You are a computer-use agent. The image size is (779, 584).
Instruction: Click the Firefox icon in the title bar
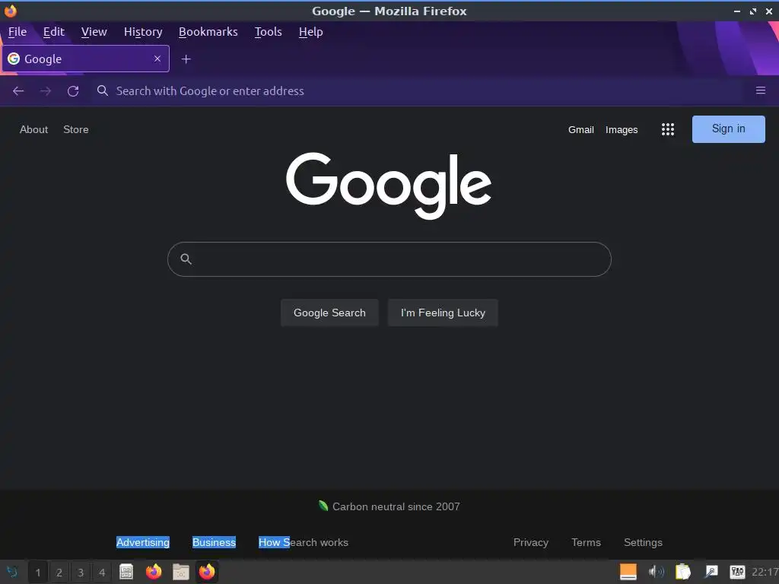coord(10,11)
